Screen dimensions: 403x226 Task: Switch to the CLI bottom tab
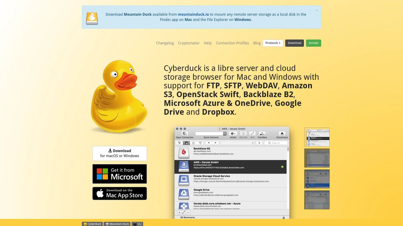tap(137, 224)
